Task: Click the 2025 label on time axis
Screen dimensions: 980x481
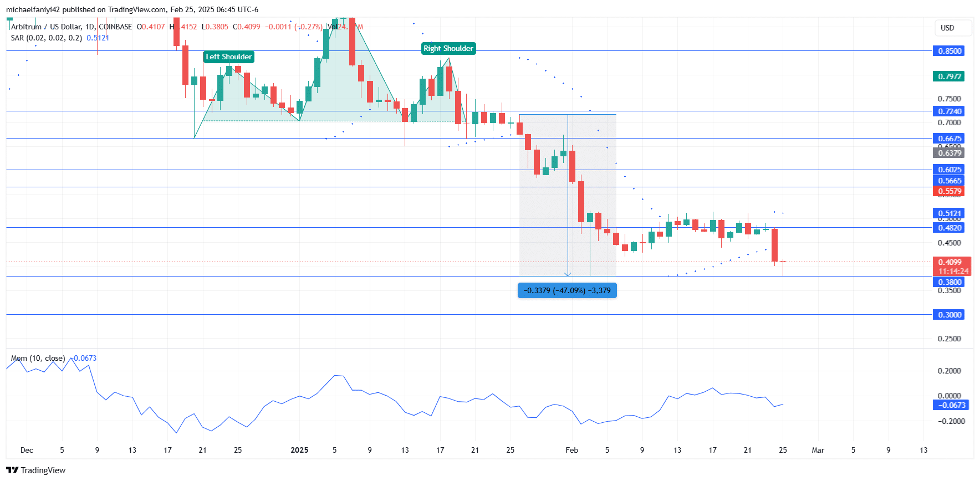Action: click(x=299, y=450)
